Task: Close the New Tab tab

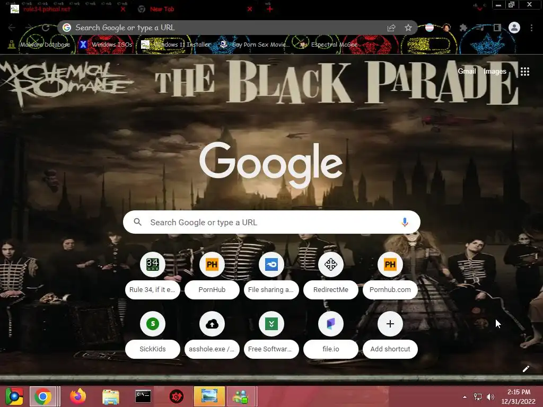Action: click(250, 9)
